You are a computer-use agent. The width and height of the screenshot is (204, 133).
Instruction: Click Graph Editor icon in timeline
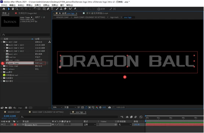pyautogui.click(x=141, y=117)
